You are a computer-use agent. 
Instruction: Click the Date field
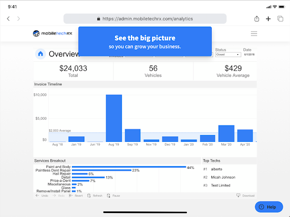tap(249, 54)
